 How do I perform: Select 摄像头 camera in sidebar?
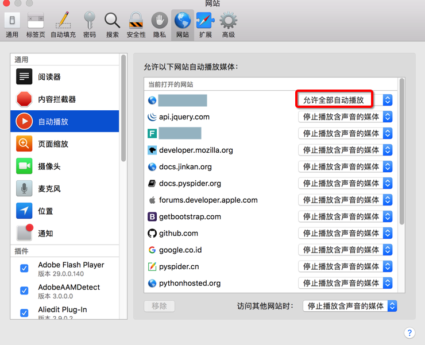[x=65, y=166]
